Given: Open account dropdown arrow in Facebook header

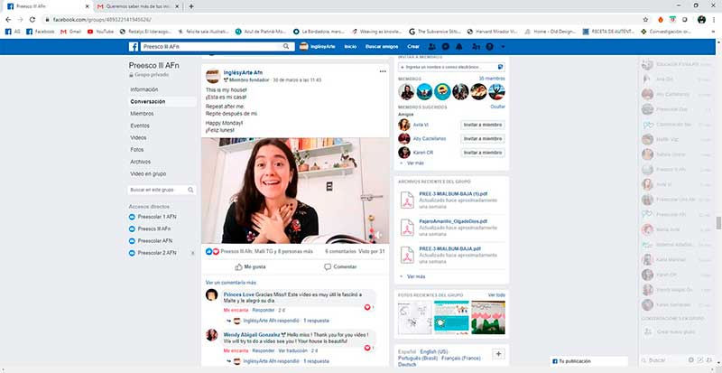Looking at the screenshot, I should (x=503, y=47).
